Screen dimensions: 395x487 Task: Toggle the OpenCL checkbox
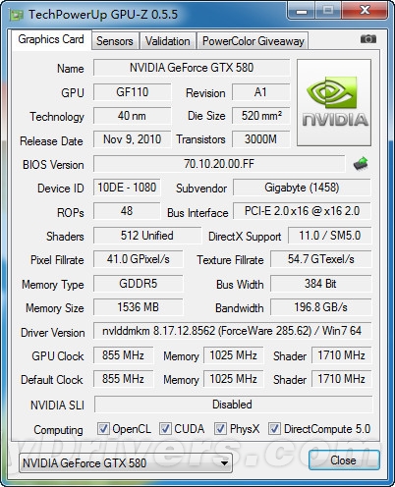coord(103,428)
